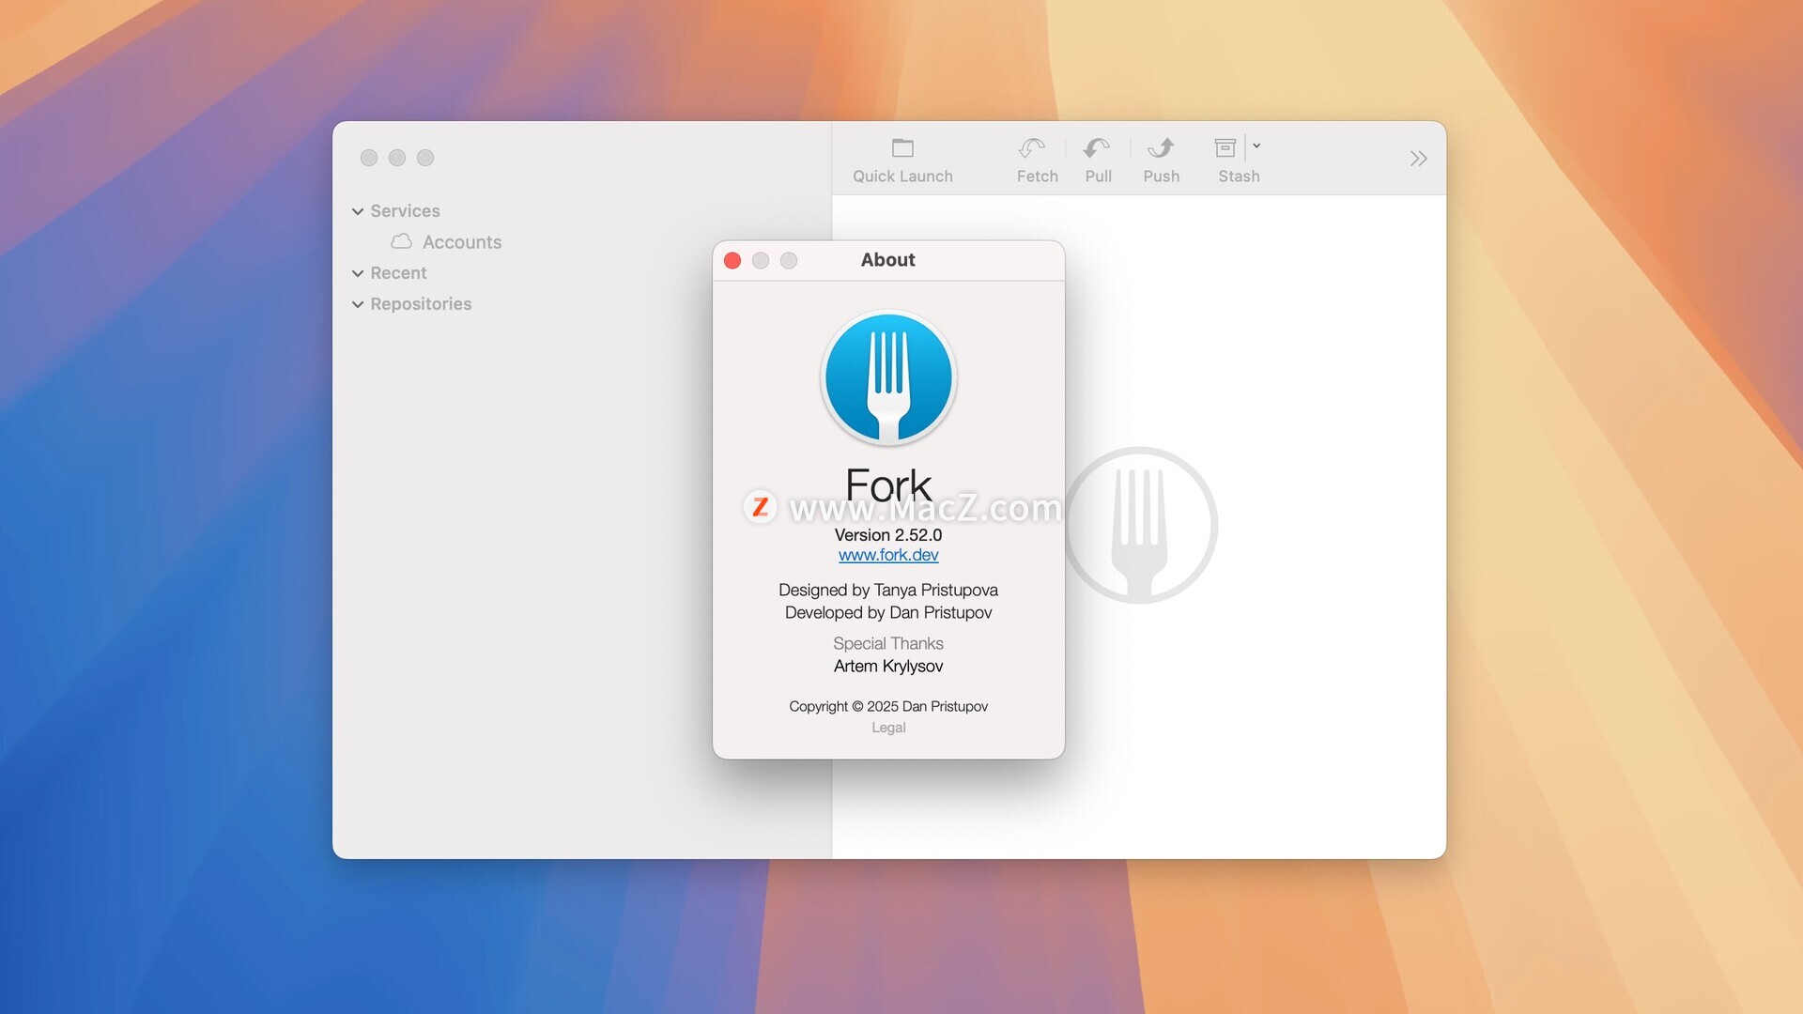This screenshot has height=1014, width=1803.
Task: Click the Designed by Tanya Pristupova line
Action: (888, 591)
